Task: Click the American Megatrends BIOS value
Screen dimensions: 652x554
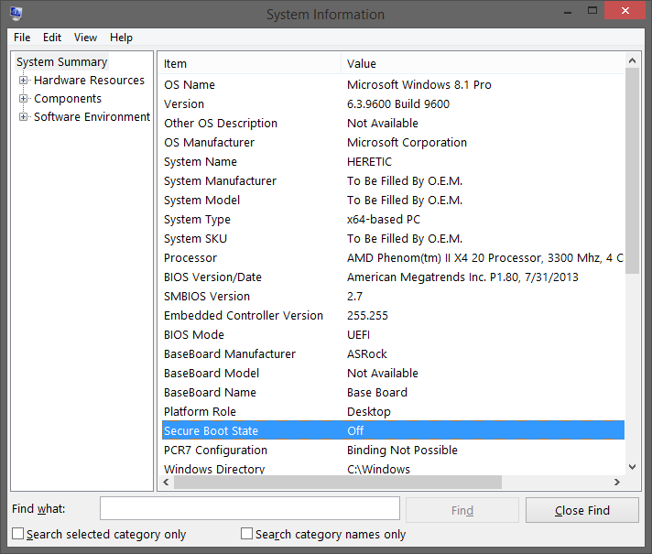Action: click(x=462, y=277)
